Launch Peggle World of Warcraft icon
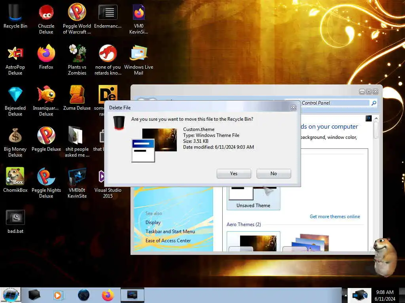This screenshot has height=303, width=405. [x=77, y=19]
